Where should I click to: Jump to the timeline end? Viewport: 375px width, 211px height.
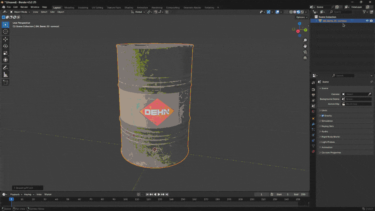click(167, 195)
